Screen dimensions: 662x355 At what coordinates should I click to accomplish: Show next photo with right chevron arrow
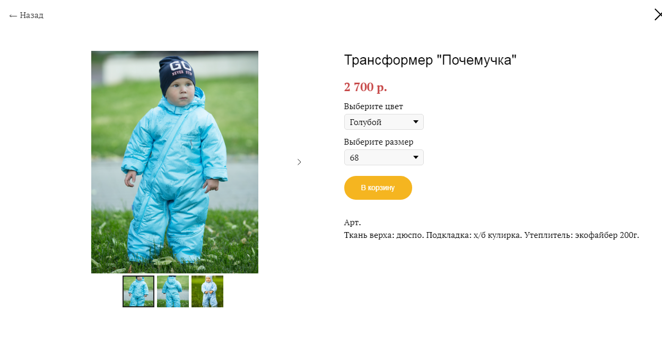pyautogui.click(x=299, y=162)
